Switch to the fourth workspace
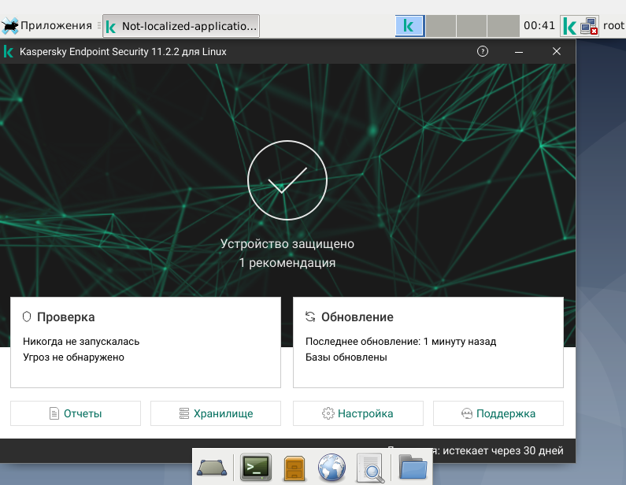This screenshot has width=626, height=485. click(503, 26)
